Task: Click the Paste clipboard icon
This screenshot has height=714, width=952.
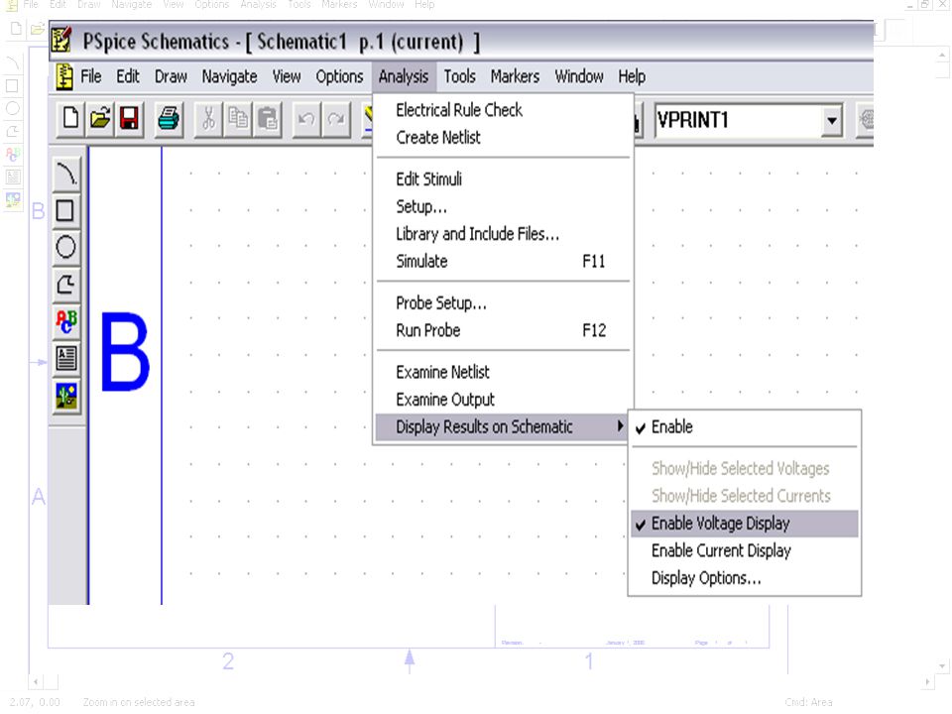Action: point(268,119)
